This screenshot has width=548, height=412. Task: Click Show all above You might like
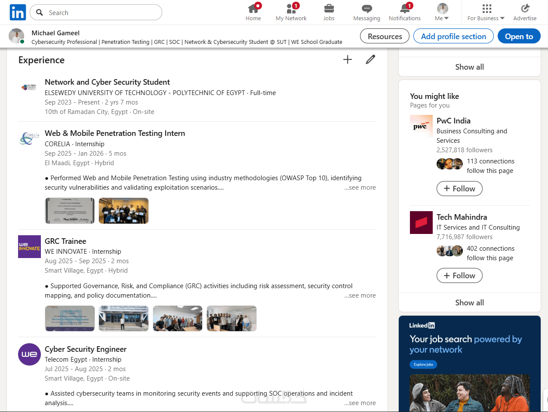click(x=470, y=67)
